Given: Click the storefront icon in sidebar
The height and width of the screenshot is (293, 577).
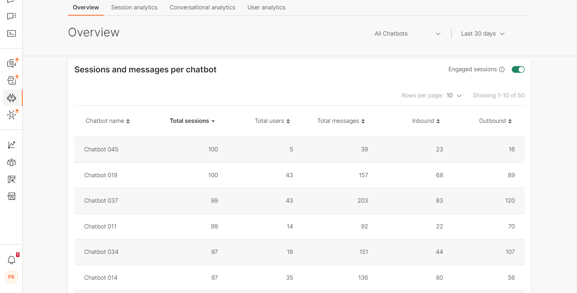Looking at the screenshot, I should (11, 196).
